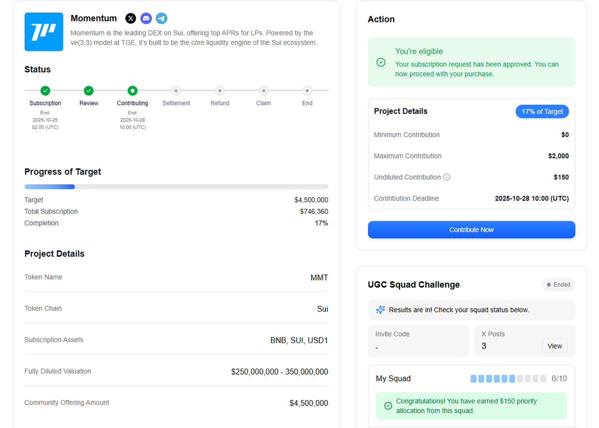Click the Contribute Now button
The image size is (599, 428).
pyautogui.click(x=471, y=230)
